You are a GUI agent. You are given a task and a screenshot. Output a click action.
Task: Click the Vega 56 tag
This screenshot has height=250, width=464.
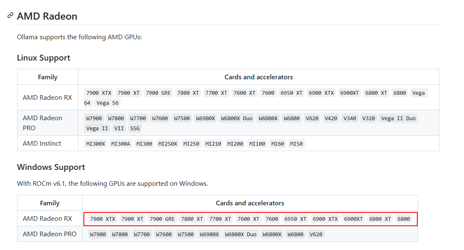point(107,103)
